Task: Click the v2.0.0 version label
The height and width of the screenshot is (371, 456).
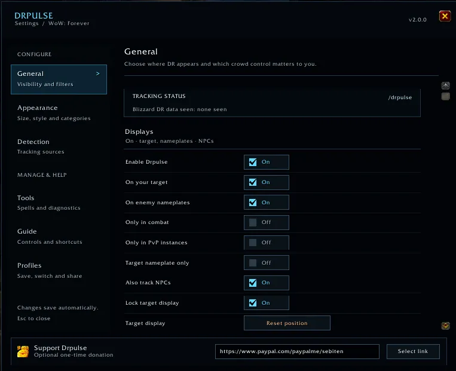Action: 418,20
